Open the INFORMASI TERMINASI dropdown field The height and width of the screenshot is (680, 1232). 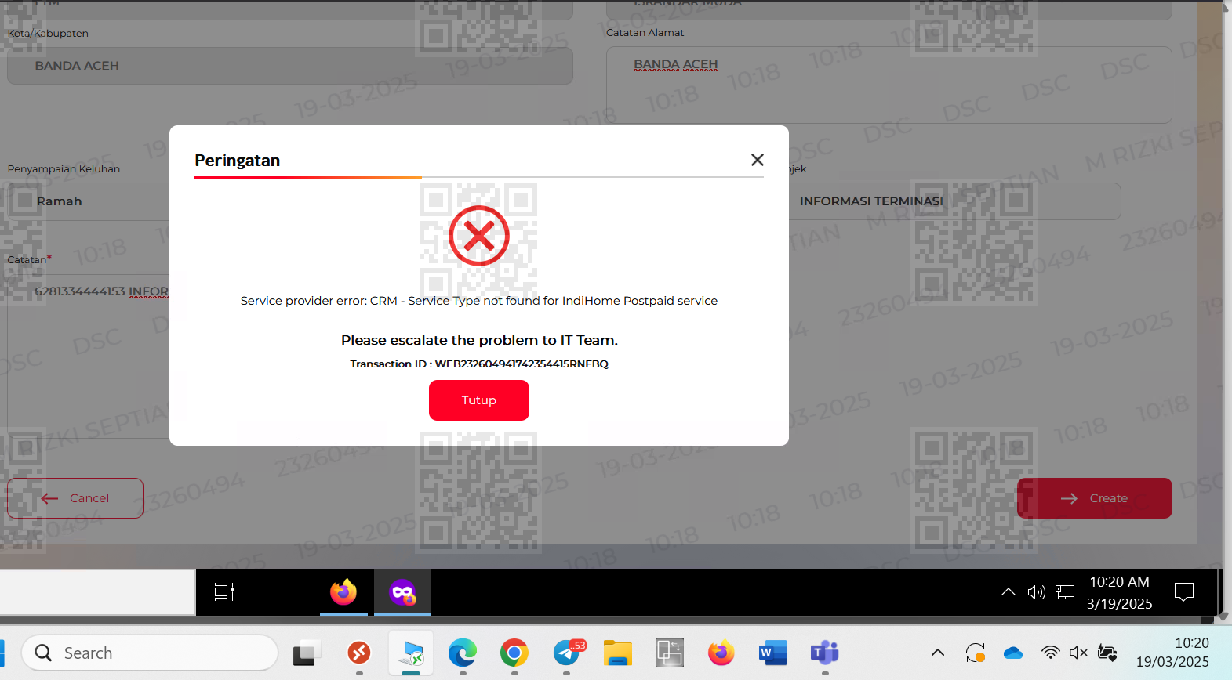[954, 201]
